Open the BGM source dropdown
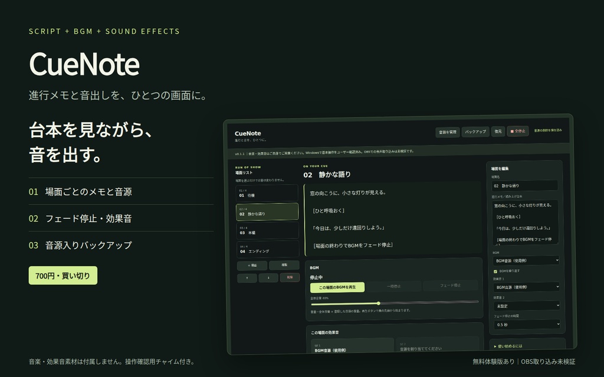Image resolution: width=604 pixels, height=377 pixels. [x=526, y=260]
